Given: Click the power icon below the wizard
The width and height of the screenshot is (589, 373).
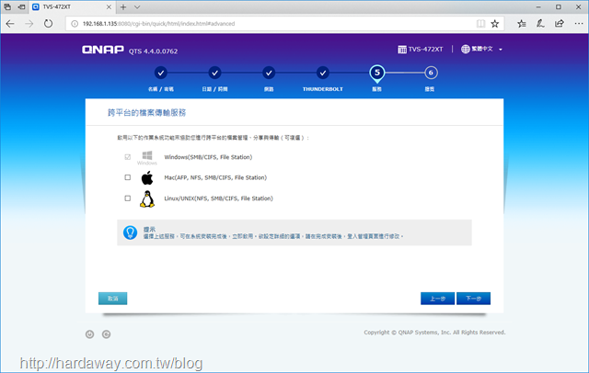Looking at the screenshot, I should [90, 334].
